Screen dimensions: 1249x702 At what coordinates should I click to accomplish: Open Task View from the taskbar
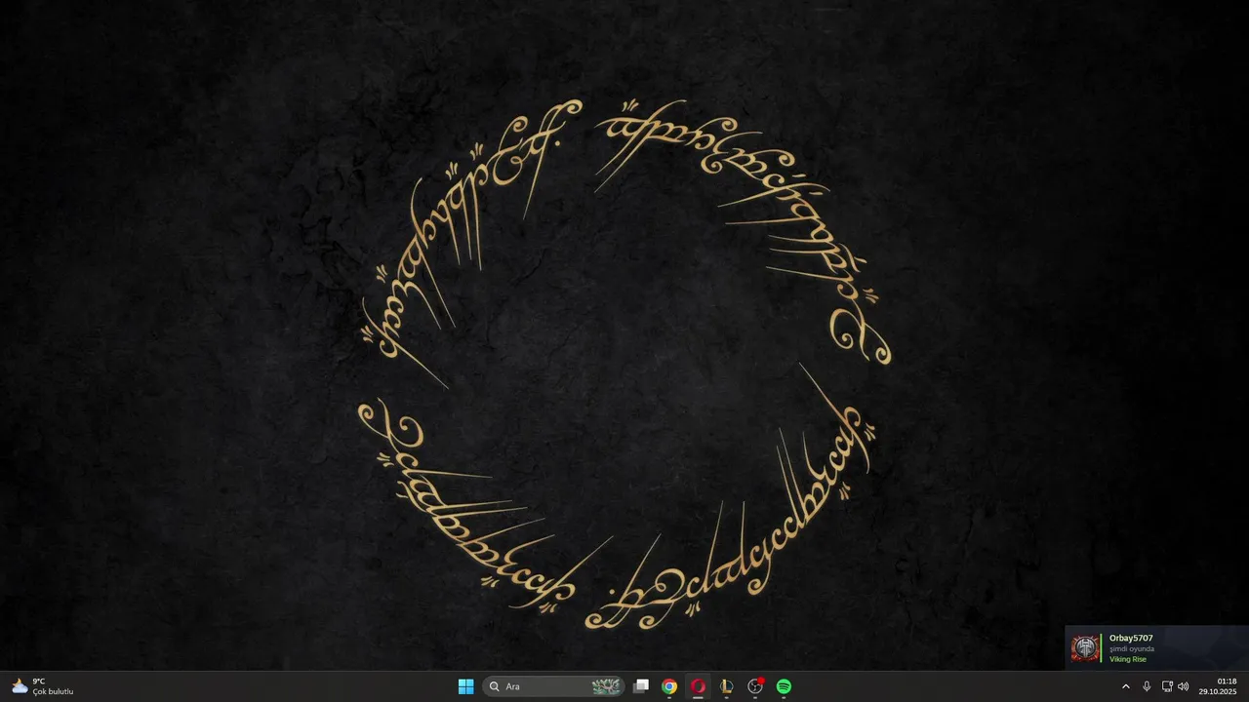[641, 686]
